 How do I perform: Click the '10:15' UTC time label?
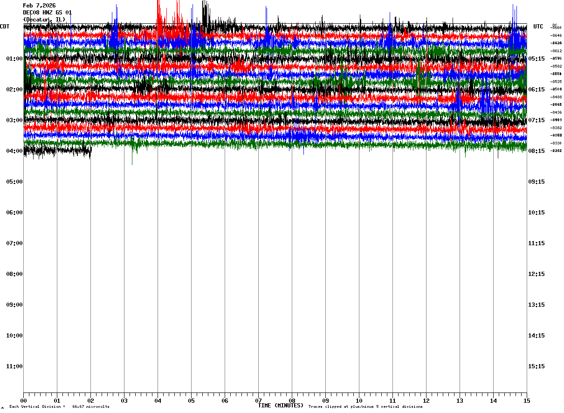pyautogui.click(x=536, y=213)
